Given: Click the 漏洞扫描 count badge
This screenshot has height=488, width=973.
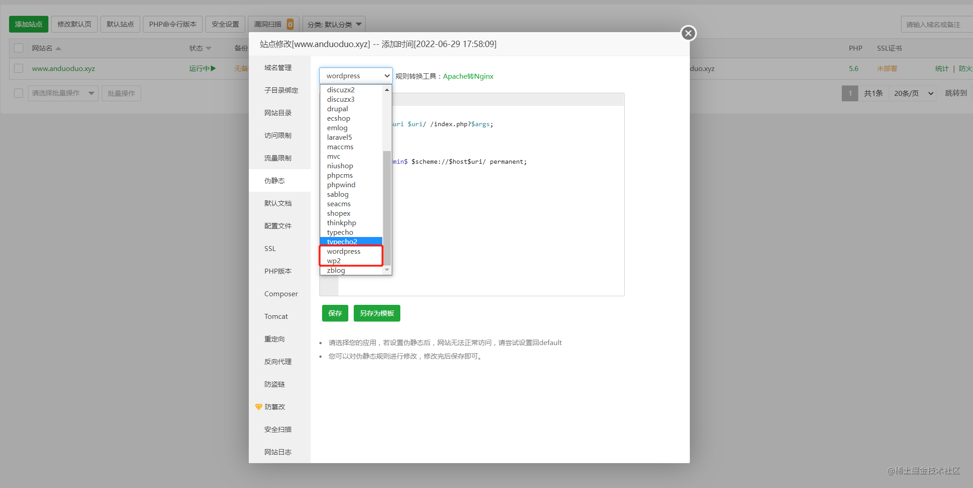Looking at the screenshot, I should 290,24.
